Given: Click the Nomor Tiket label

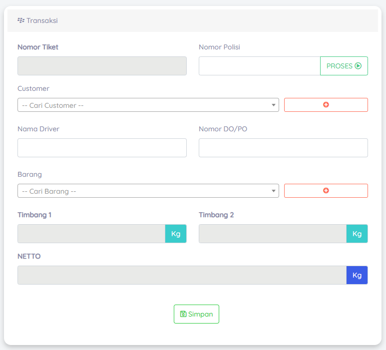Looking at the screenshot, I should (x=38, y=47).
